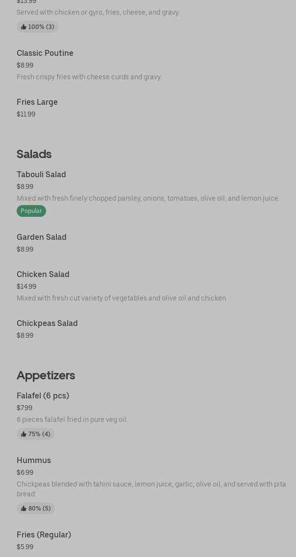The width and height of the screenshot is (296, 557).
Task: Click the Salads section heading
Action: point(34,154)
